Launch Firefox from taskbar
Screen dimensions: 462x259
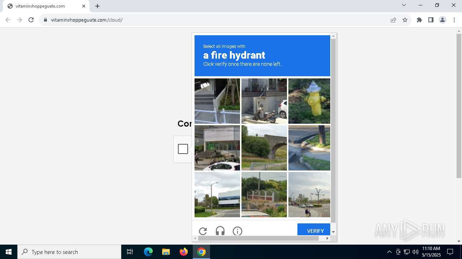[x=184, y=252]
